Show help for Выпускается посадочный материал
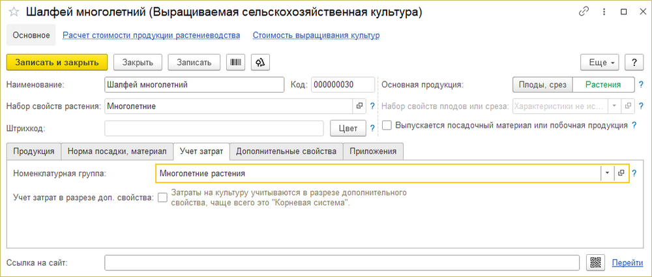This screenshot has width=652, height=277. [634, 125]
